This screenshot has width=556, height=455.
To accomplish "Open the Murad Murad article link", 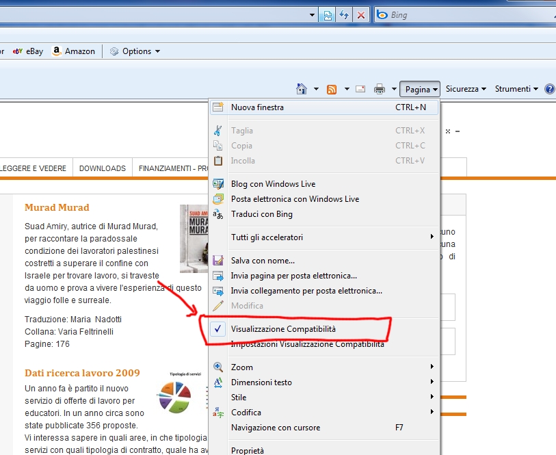I will coord(57,207).
